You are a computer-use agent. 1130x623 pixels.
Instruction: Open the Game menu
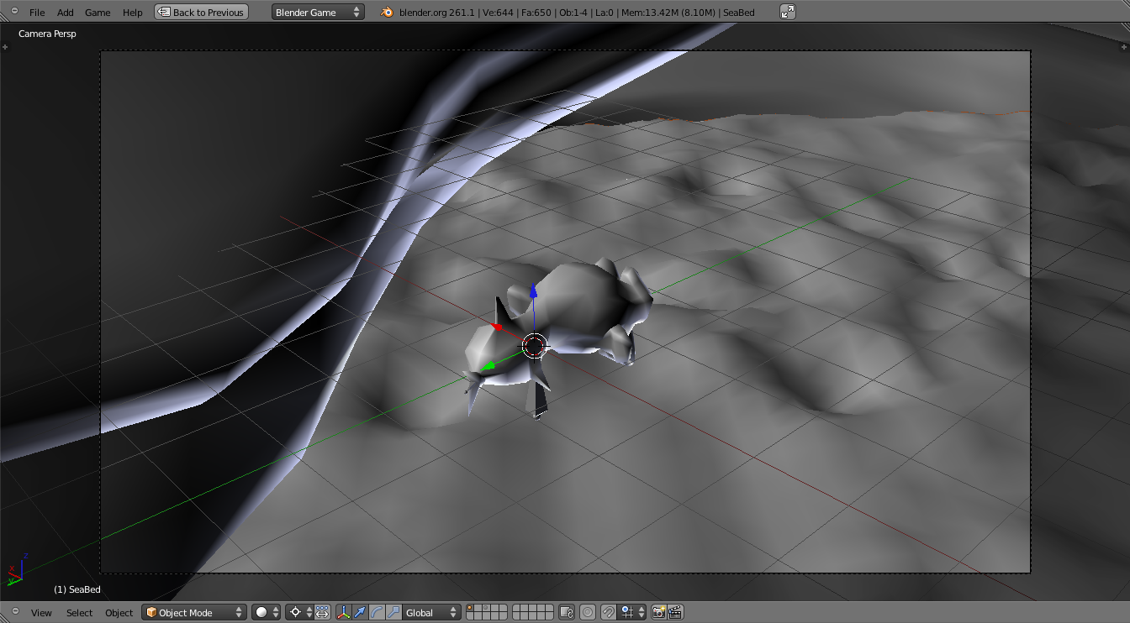coord(98,12)
